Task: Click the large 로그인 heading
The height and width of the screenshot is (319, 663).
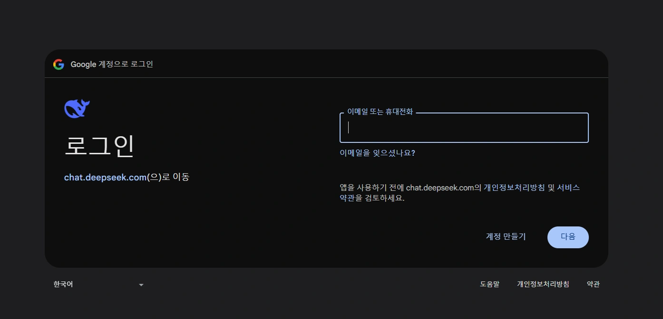Action: tap(99, 146)
